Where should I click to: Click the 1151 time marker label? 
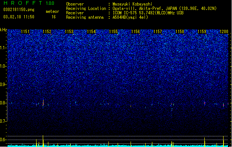pos(25,32)
